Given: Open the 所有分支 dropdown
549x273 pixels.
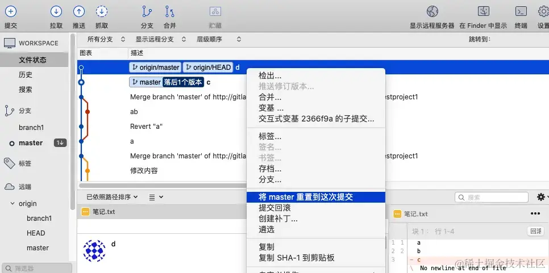Looking at the screenshot, I should click(x=106, y=39).
